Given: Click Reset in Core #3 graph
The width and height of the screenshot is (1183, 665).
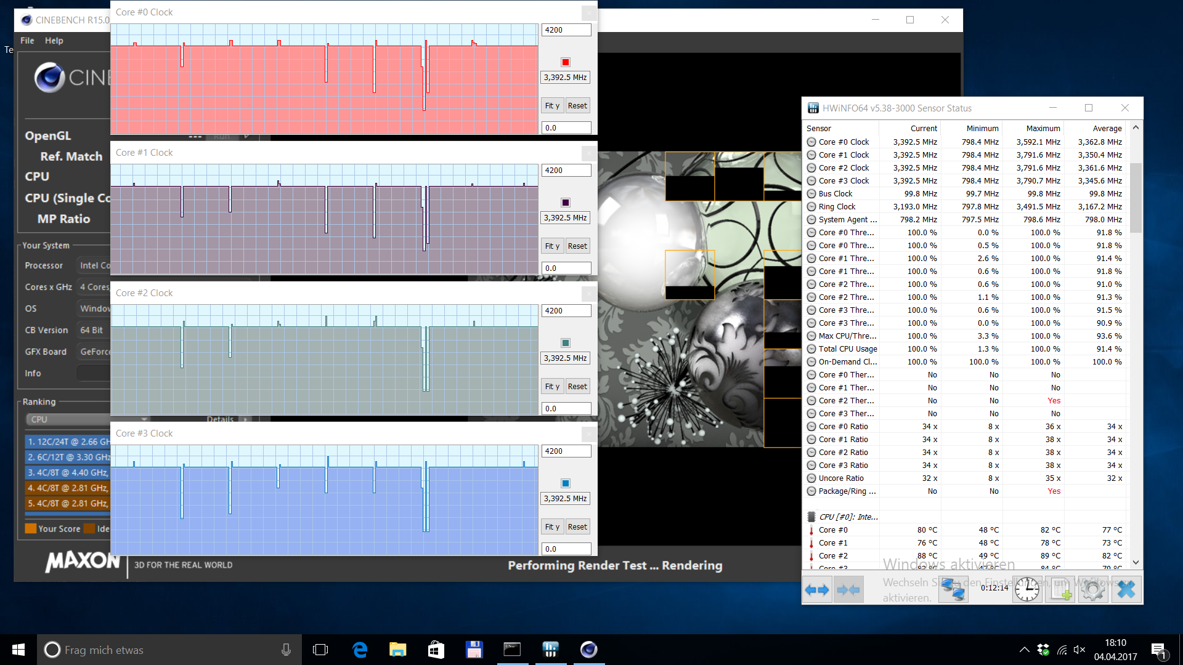Looking at the screenshot, I should coord(577,527).
